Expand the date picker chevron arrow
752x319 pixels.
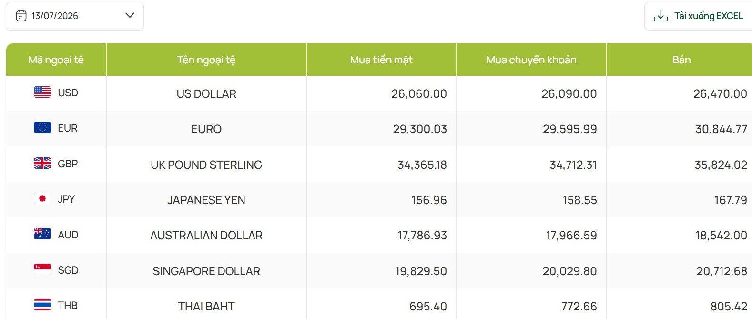pos(130,15)
